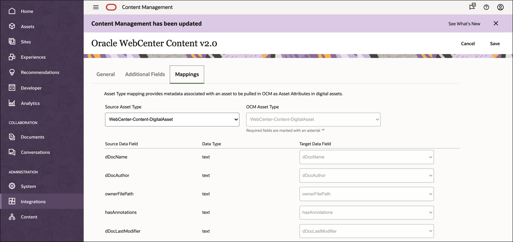
Task: Open the help question mark icon
Action: tap(486, 7)
